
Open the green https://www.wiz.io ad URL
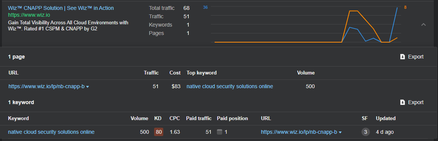(29, 15)
